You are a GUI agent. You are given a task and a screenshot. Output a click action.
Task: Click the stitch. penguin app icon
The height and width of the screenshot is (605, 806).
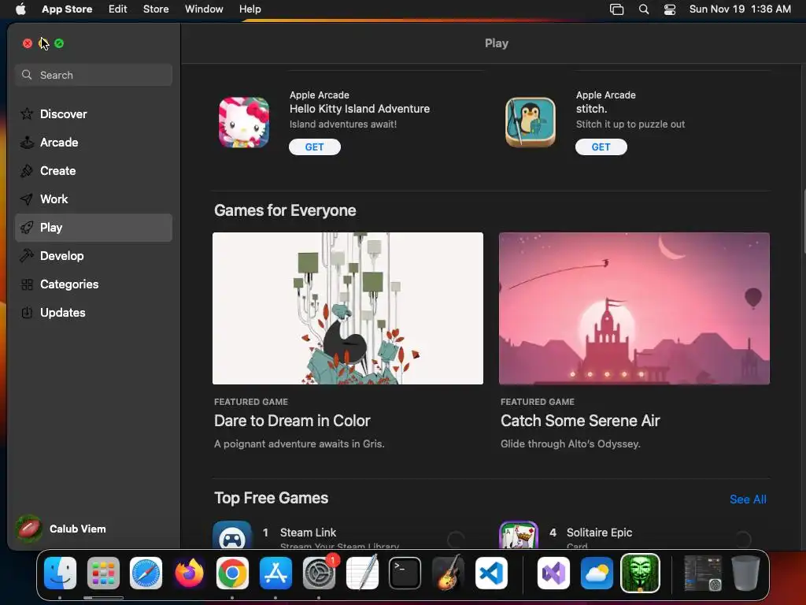click(x=531, y=122)
